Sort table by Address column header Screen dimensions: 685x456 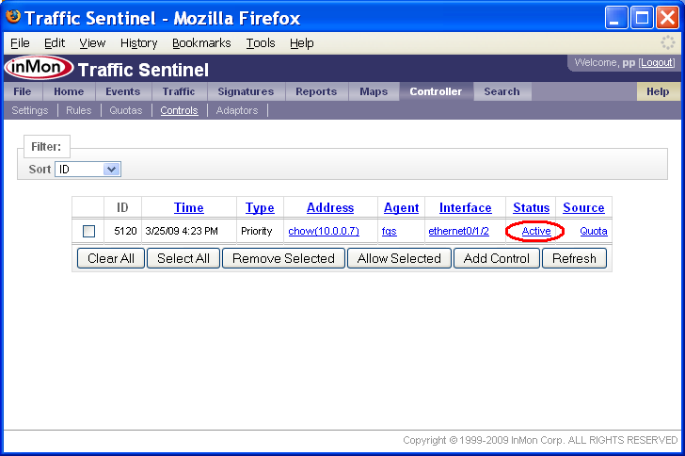[x=330, y=207]
